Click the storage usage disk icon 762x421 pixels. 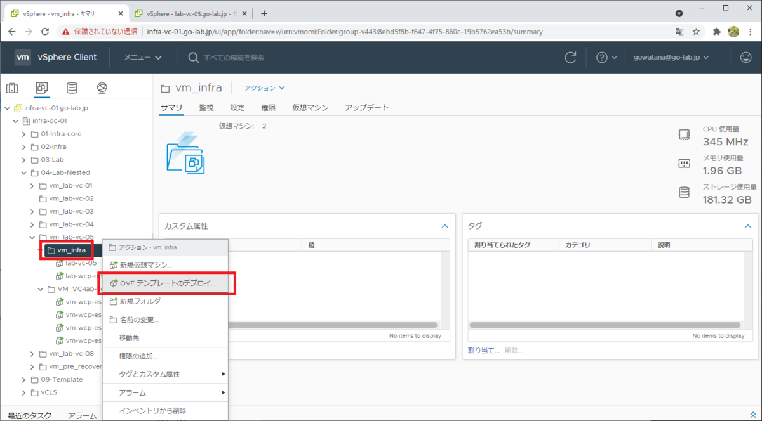(684, 192)
